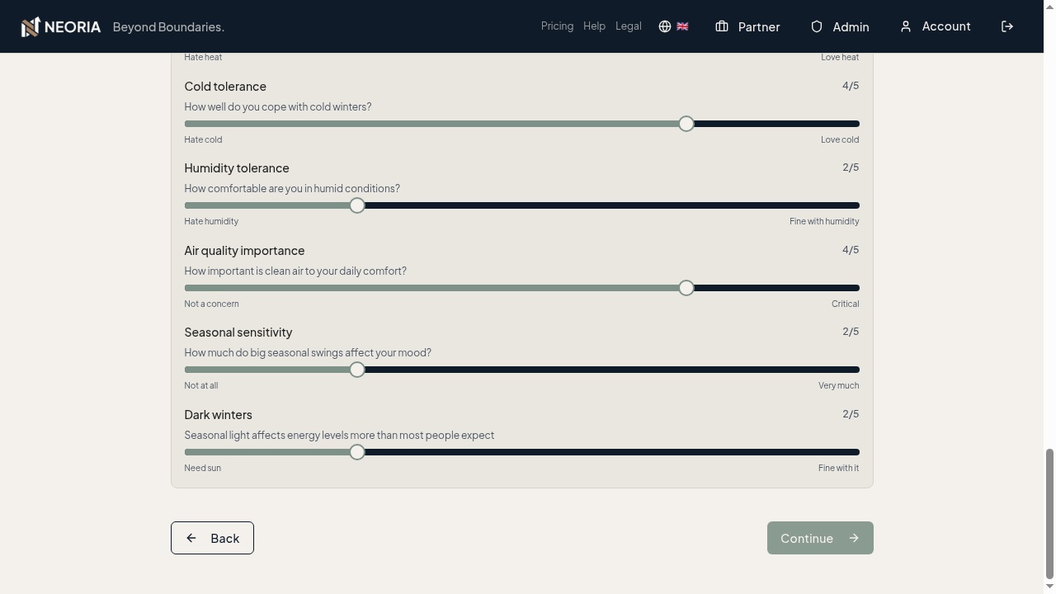Image resolution: width=1056 pixels, height=594 pixels.
Task: Click the Neoria logo icon
Action: point(31,26)
